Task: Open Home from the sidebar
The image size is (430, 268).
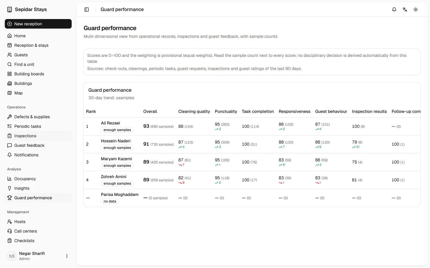Action: [38, 36]
